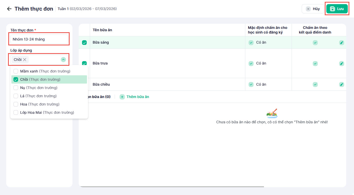Click the pencil edit icon for Bữa sáng

pyautogui.click(x=342, y=43)
